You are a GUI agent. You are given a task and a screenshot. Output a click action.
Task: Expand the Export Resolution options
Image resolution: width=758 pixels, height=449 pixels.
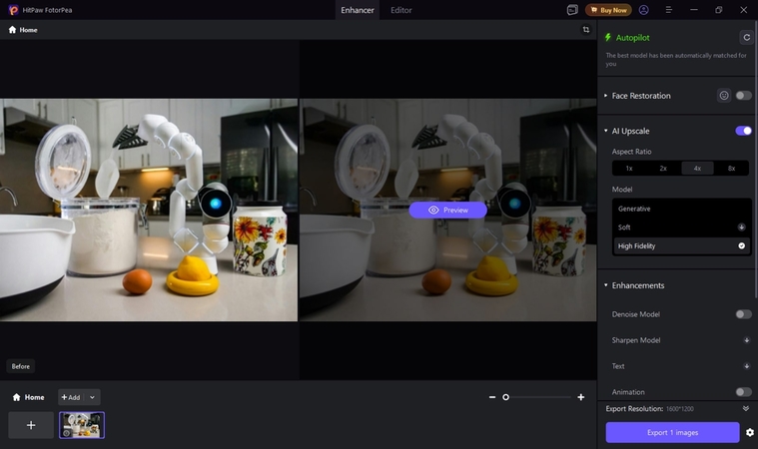[745, 408]
